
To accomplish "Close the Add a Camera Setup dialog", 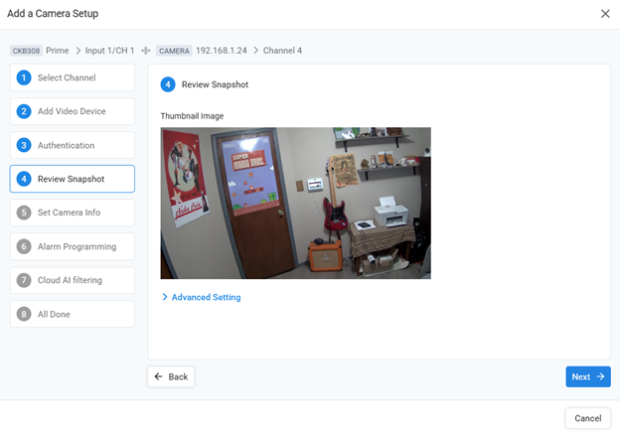I will [605, 14].
